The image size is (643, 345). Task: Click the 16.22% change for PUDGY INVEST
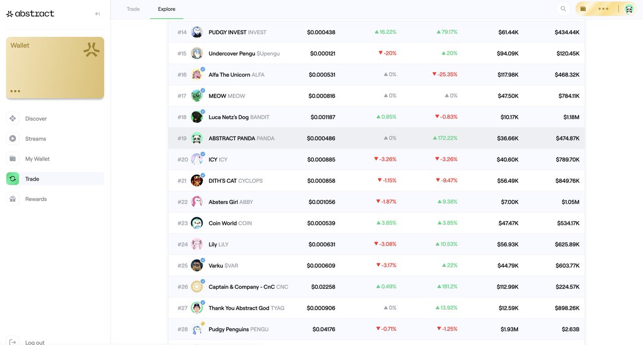(386, 32)
